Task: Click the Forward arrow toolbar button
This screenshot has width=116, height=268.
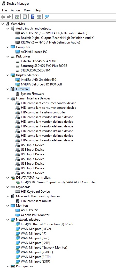Action: [9, 17]
